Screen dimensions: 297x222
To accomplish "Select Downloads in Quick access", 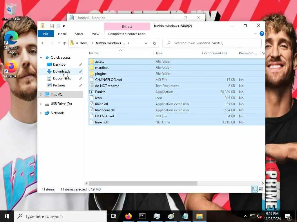I will point(61,71).
